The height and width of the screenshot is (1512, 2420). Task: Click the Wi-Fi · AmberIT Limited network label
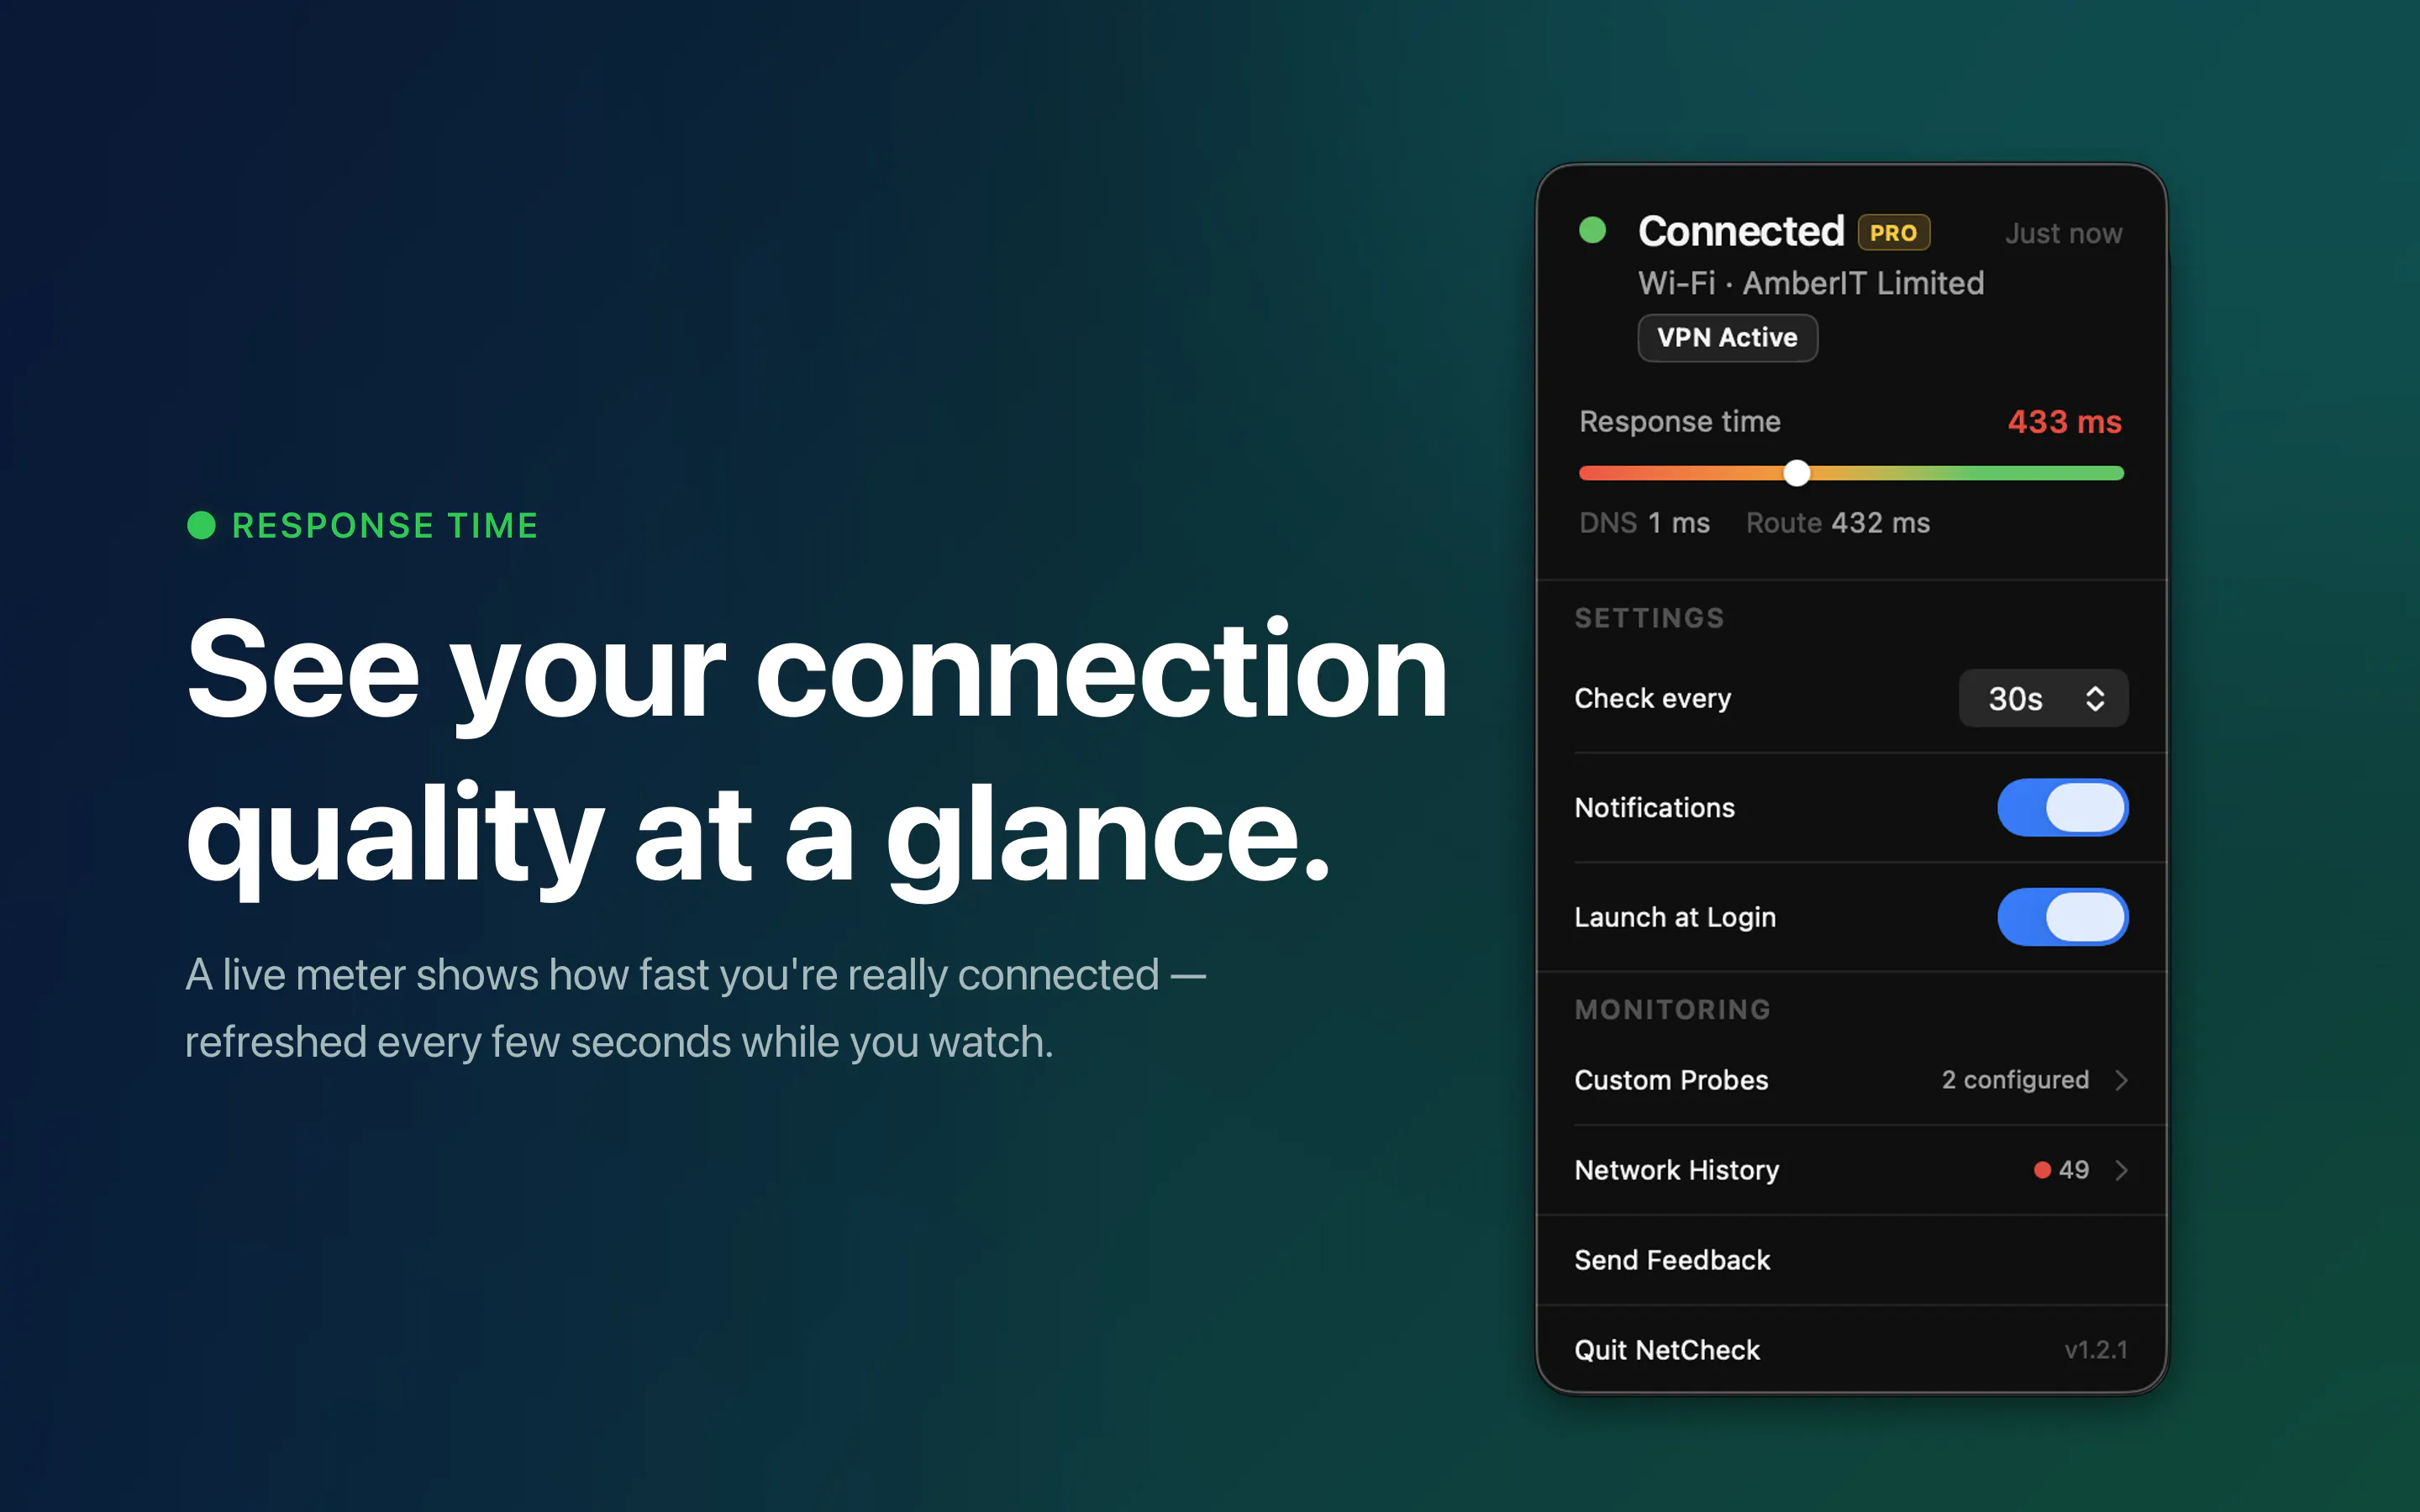point(1810,283)
